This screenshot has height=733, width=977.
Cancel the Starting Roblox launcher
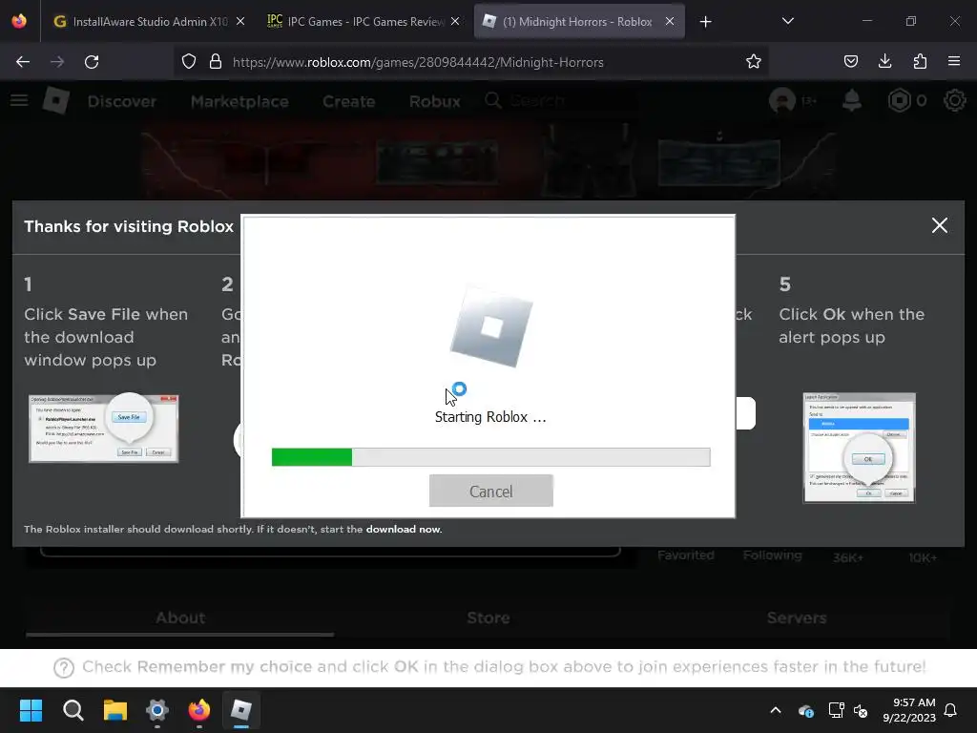(491, 492)
